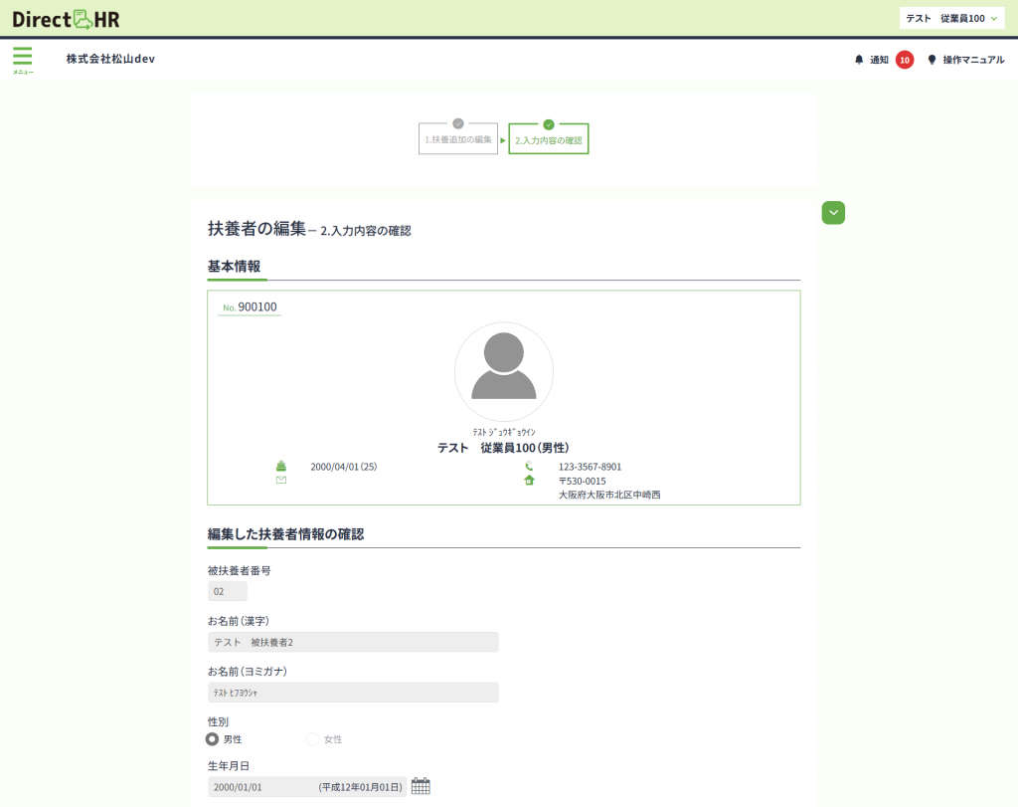Click the lightbulb manual icon
Viewport: 1018px width, 807px height.
932,60
